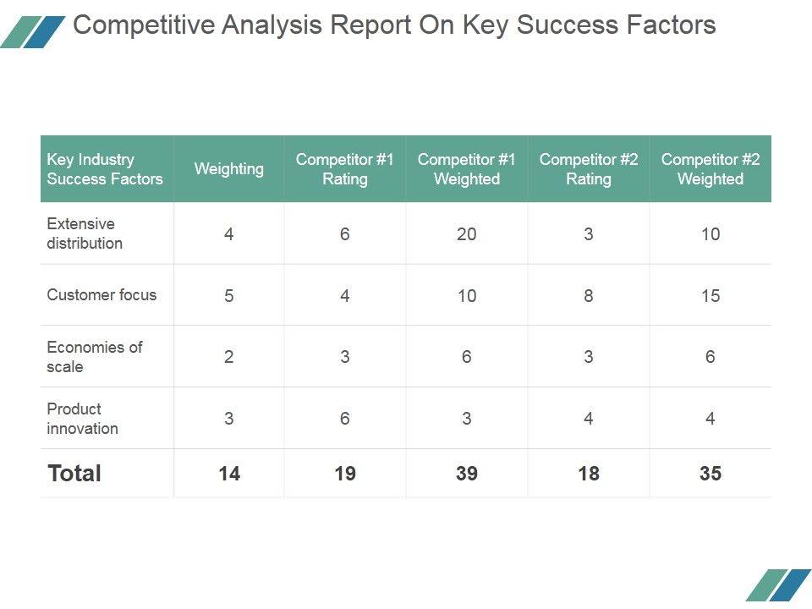
Task: Click the Competitor #1 Weighted column header
Action: coord(467,169)
